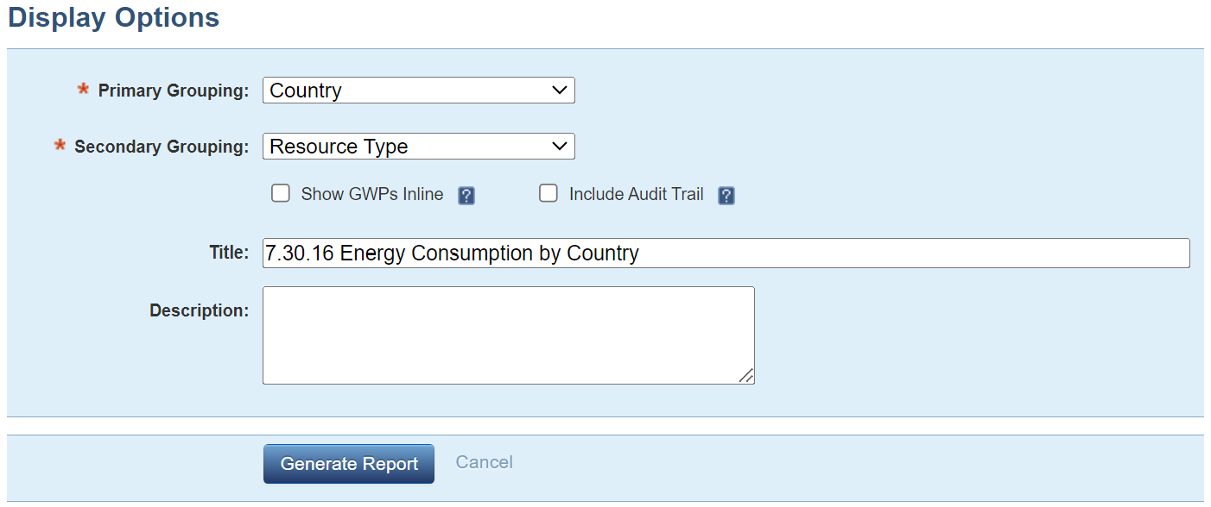Image resolution: width=1211 pixels, height=507 pixels.
Task: Click the 'Title:' field label
Action: click(x=229, y=253)
